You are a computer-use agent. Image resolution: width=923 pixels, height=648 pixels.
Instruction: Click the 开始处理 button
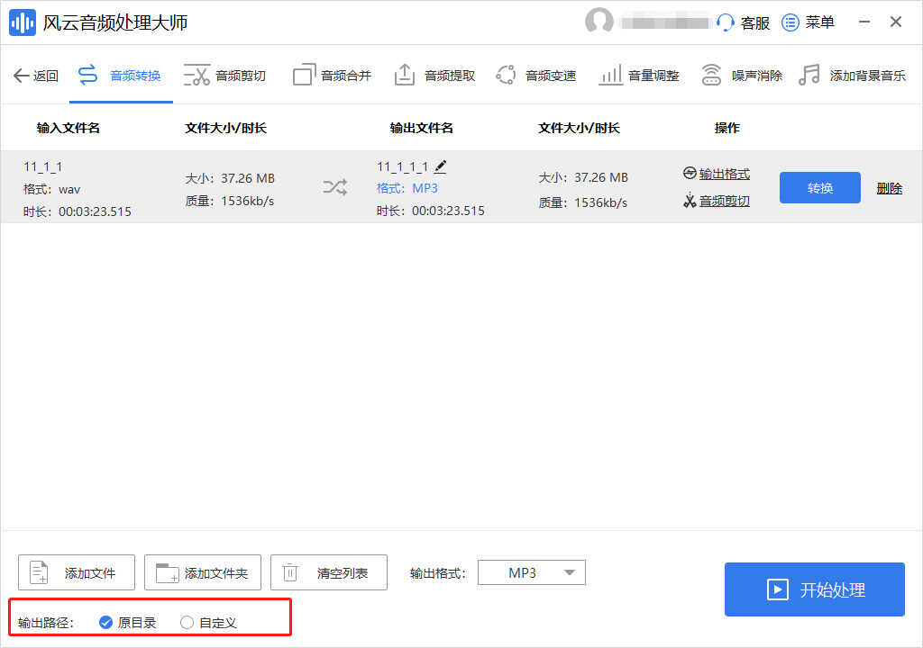814,589
